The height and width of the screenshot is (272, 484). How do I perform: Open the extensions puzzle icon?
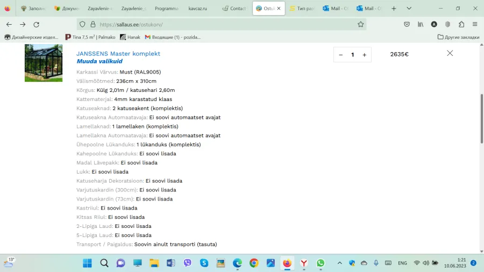461,24
